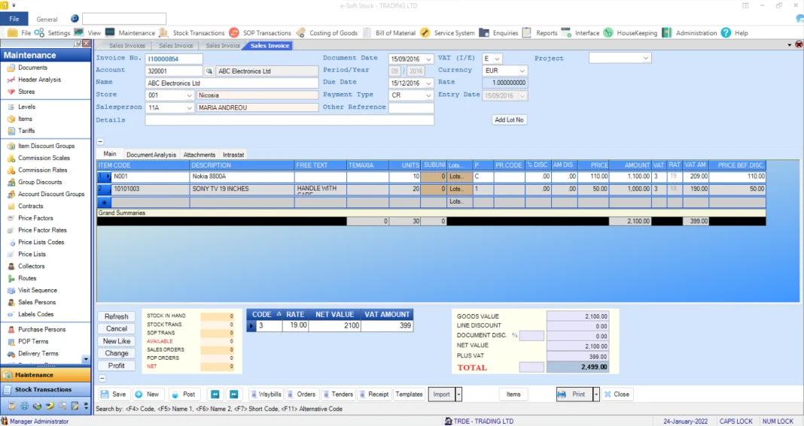Open Enquiries toolbar icon
The image size is (804, 426).
pyautogui.click(x=484, y=33)
